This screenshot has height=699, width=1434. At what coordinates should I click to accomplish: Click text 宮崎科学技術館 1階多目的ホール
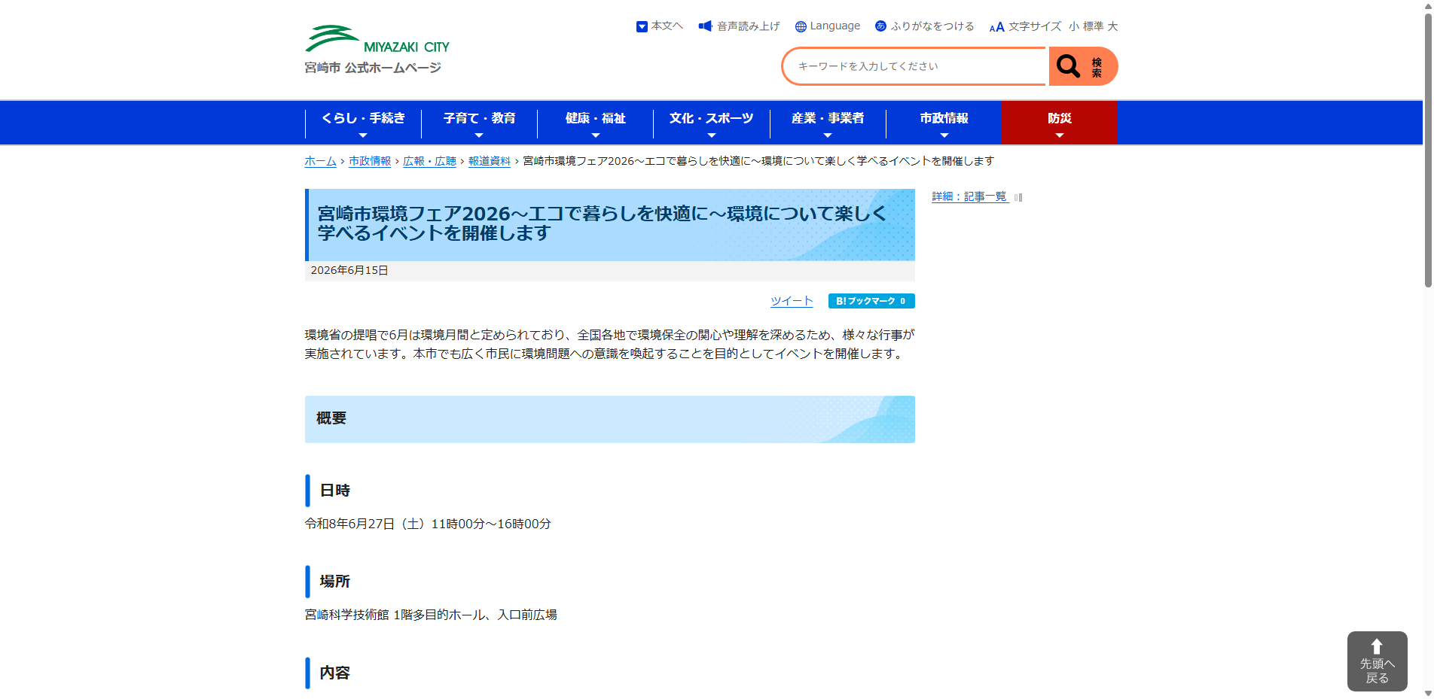click(395, 615)
